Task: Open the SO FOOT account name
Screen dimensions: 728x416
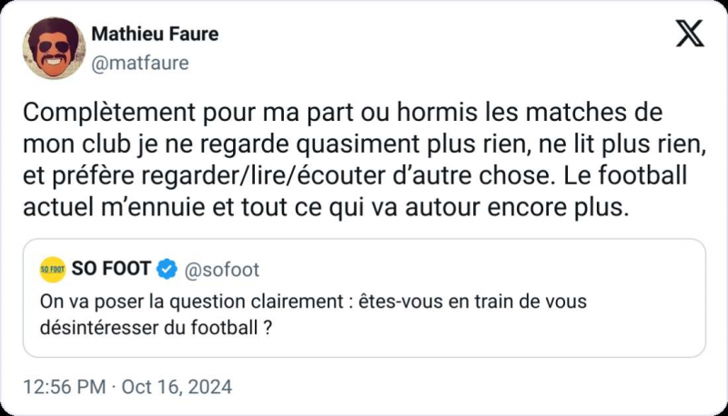Action: pyautogui.click(x=111, y=269)
